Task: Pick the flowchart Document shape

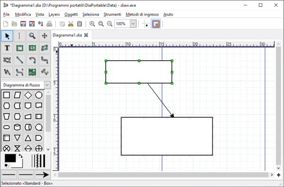Action: click(39, 106)
